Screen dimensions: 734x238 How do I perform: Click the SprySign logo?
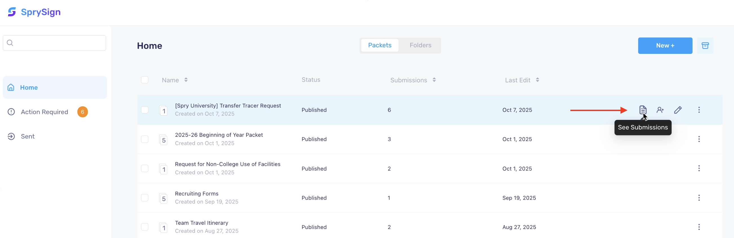point(12,12)
